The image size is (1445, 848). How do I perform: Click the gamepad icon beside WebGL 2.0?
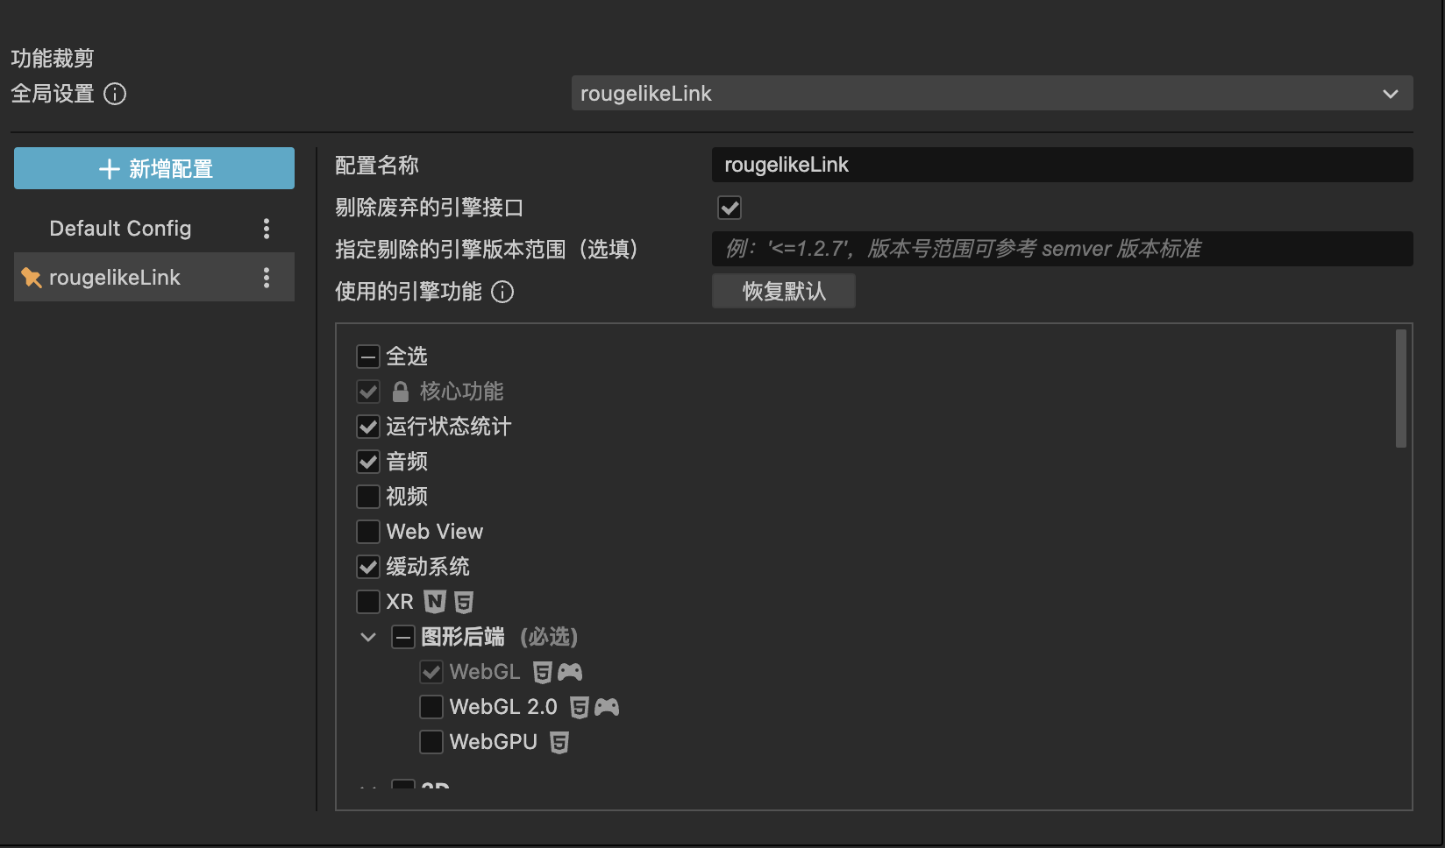[x=607, y=707]
